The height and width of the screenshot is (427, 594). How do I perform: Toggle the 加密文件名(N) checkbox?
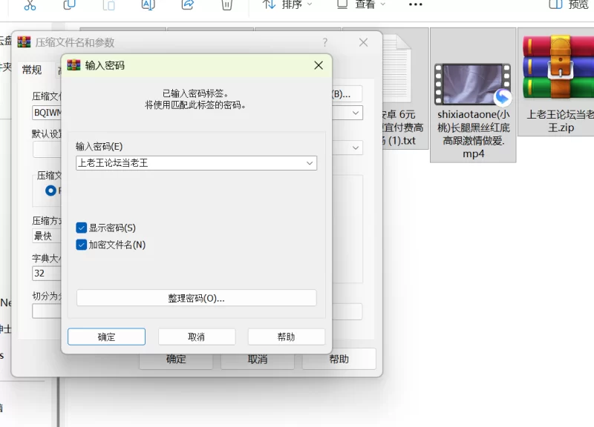click(x=82, y=245)
